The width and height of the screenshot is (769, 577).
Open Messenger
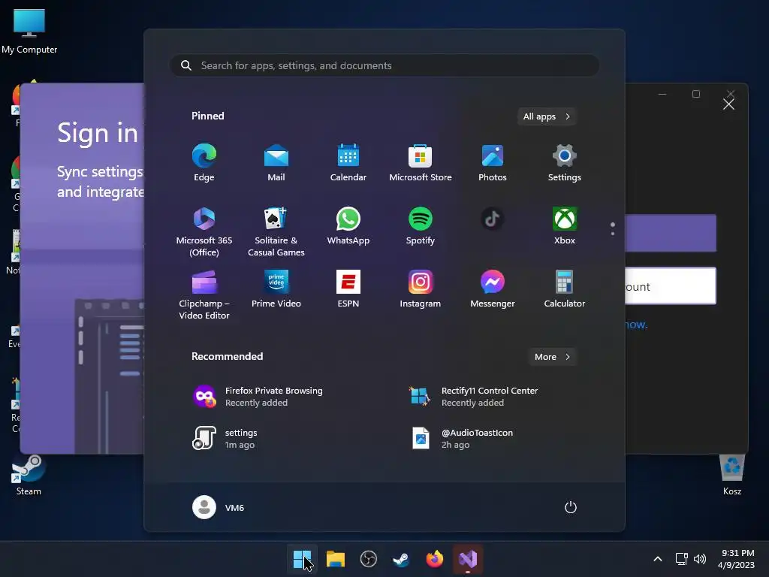[493, 289]
